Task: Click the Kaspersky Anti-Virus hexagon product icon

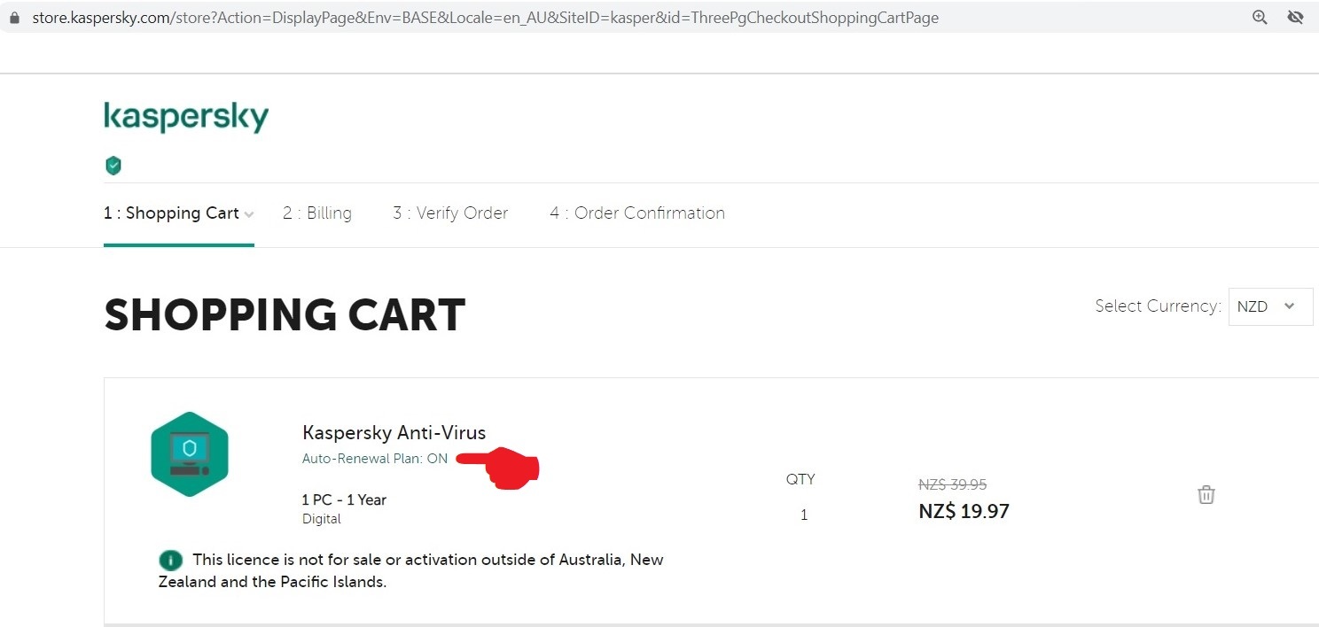Action: [x=190, y=454]
